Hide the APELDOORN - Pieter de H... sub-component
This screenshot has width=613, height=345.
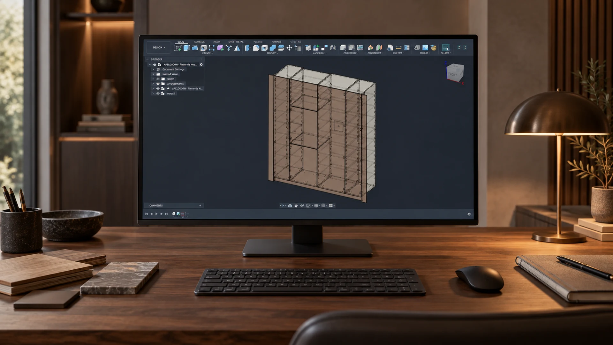pos(158,88)
